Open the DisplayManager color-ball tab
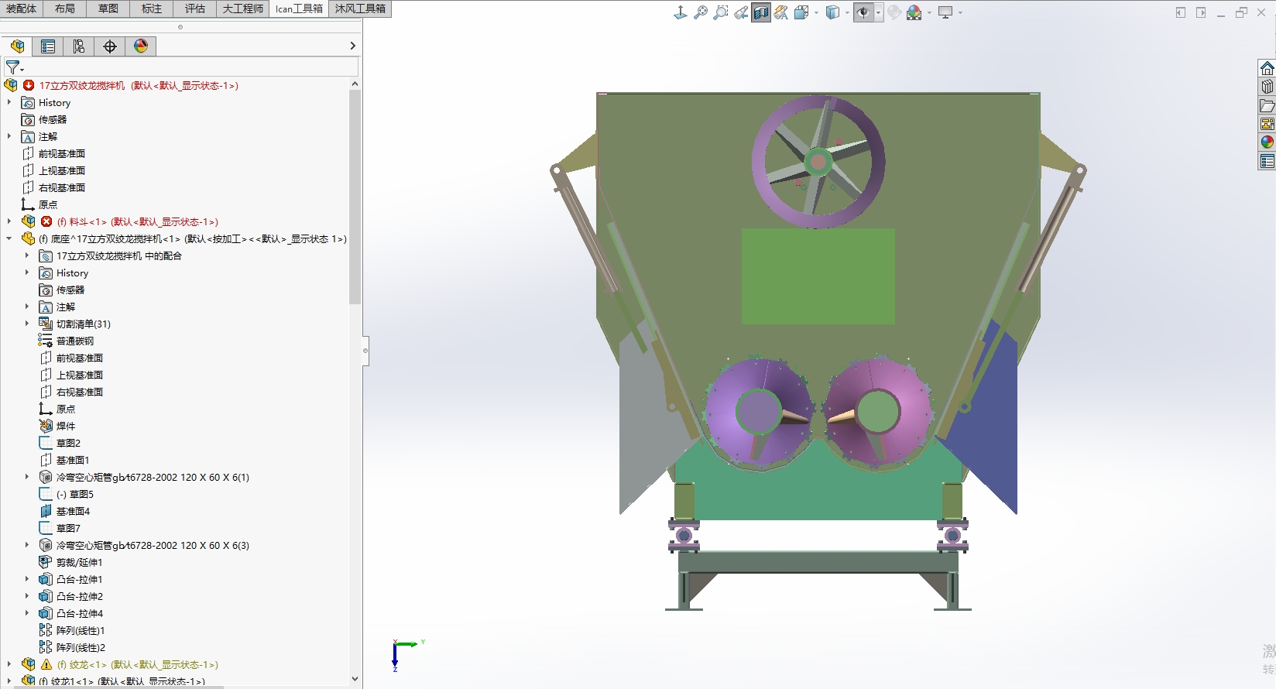 (141, 46)
